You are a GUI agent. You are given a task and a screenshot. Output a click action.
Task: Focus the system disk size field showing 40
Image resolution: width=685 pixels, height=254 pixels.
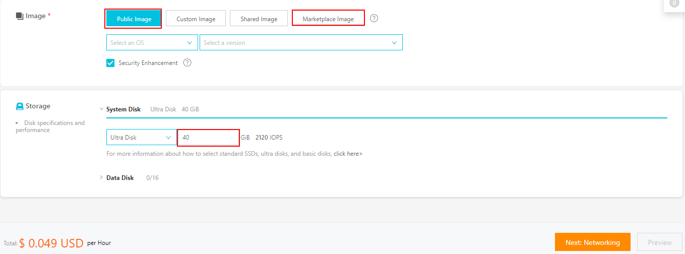click(208, 138)
